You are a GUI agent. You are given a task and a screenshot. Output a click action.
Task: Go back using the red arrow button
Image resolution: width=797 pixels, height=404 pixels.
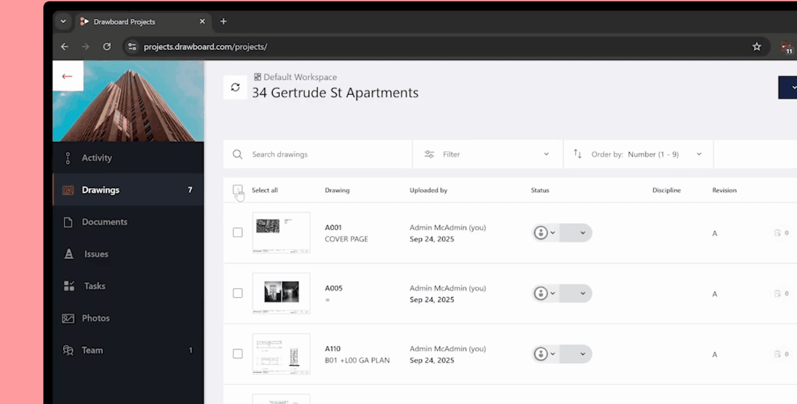67,76
